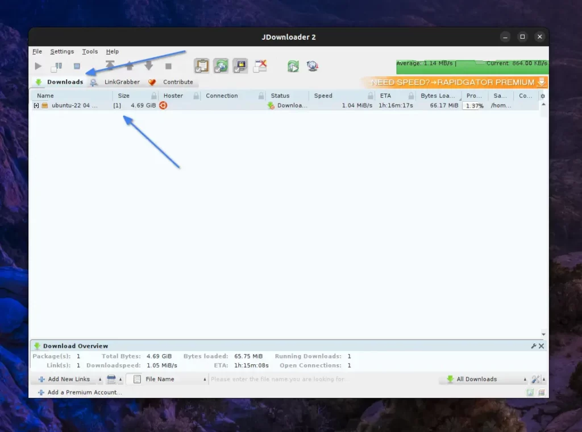Open the Tools menu
Screen dimensions: 582x432
[90, 51]
